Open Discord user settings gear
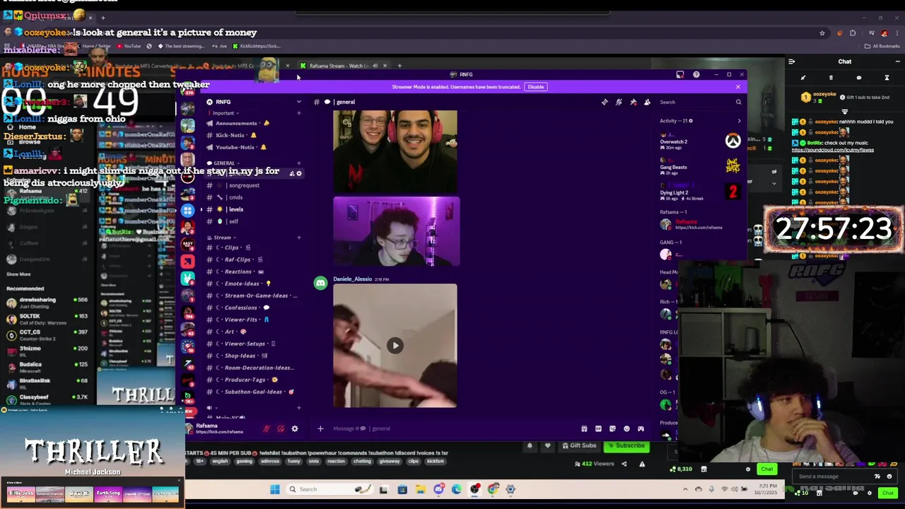The image size is (905, 509). pos(295,428)
